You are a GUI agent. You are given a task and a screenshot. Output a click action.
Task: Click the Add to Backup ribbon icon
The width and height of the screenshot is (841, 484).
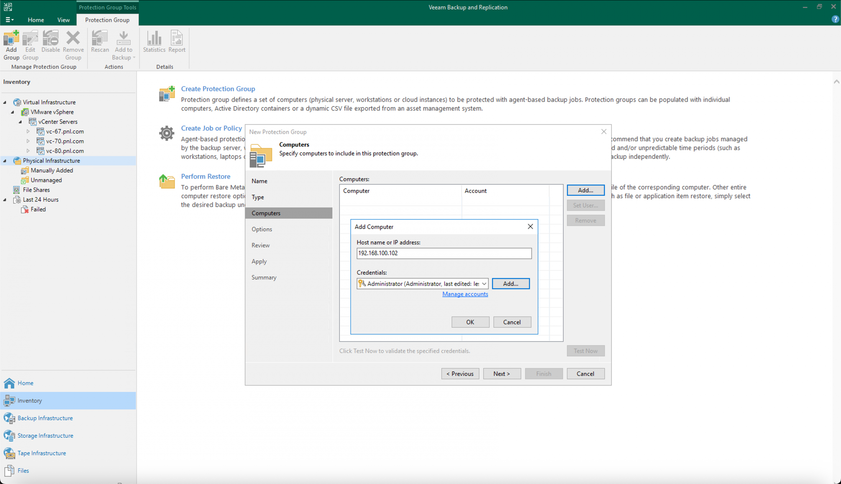click(x=123, y=45)
